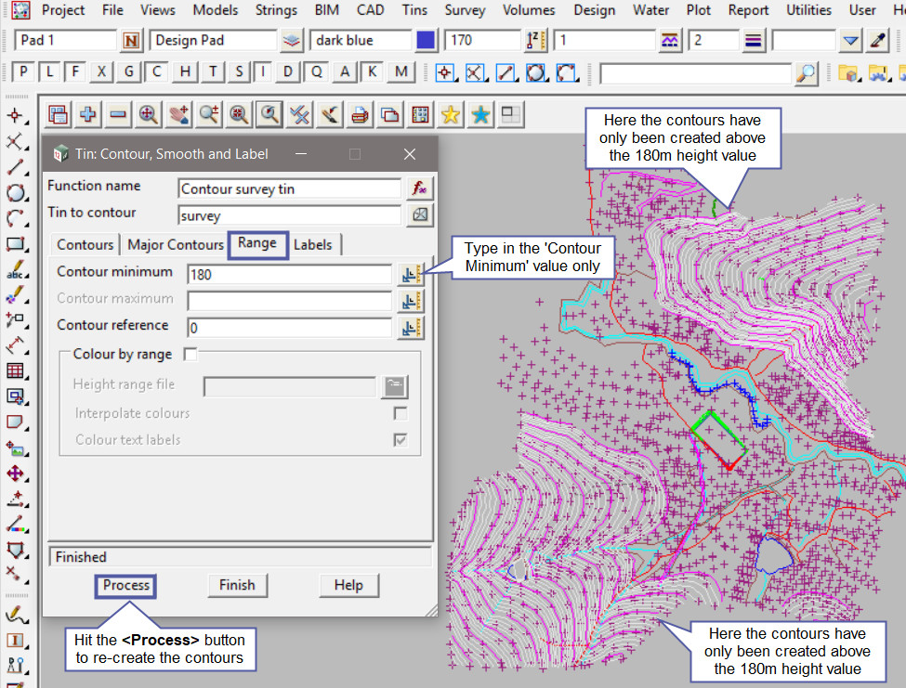Click the printer icon in view toolbar
Screen dimensions: 906x688
point(360,114)
